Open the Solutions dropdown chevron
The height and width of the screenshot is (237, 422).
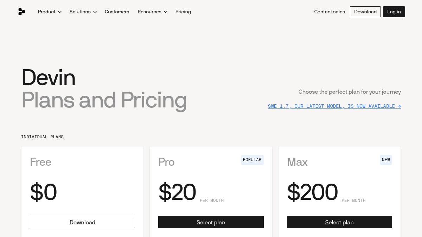pos(95,12)
